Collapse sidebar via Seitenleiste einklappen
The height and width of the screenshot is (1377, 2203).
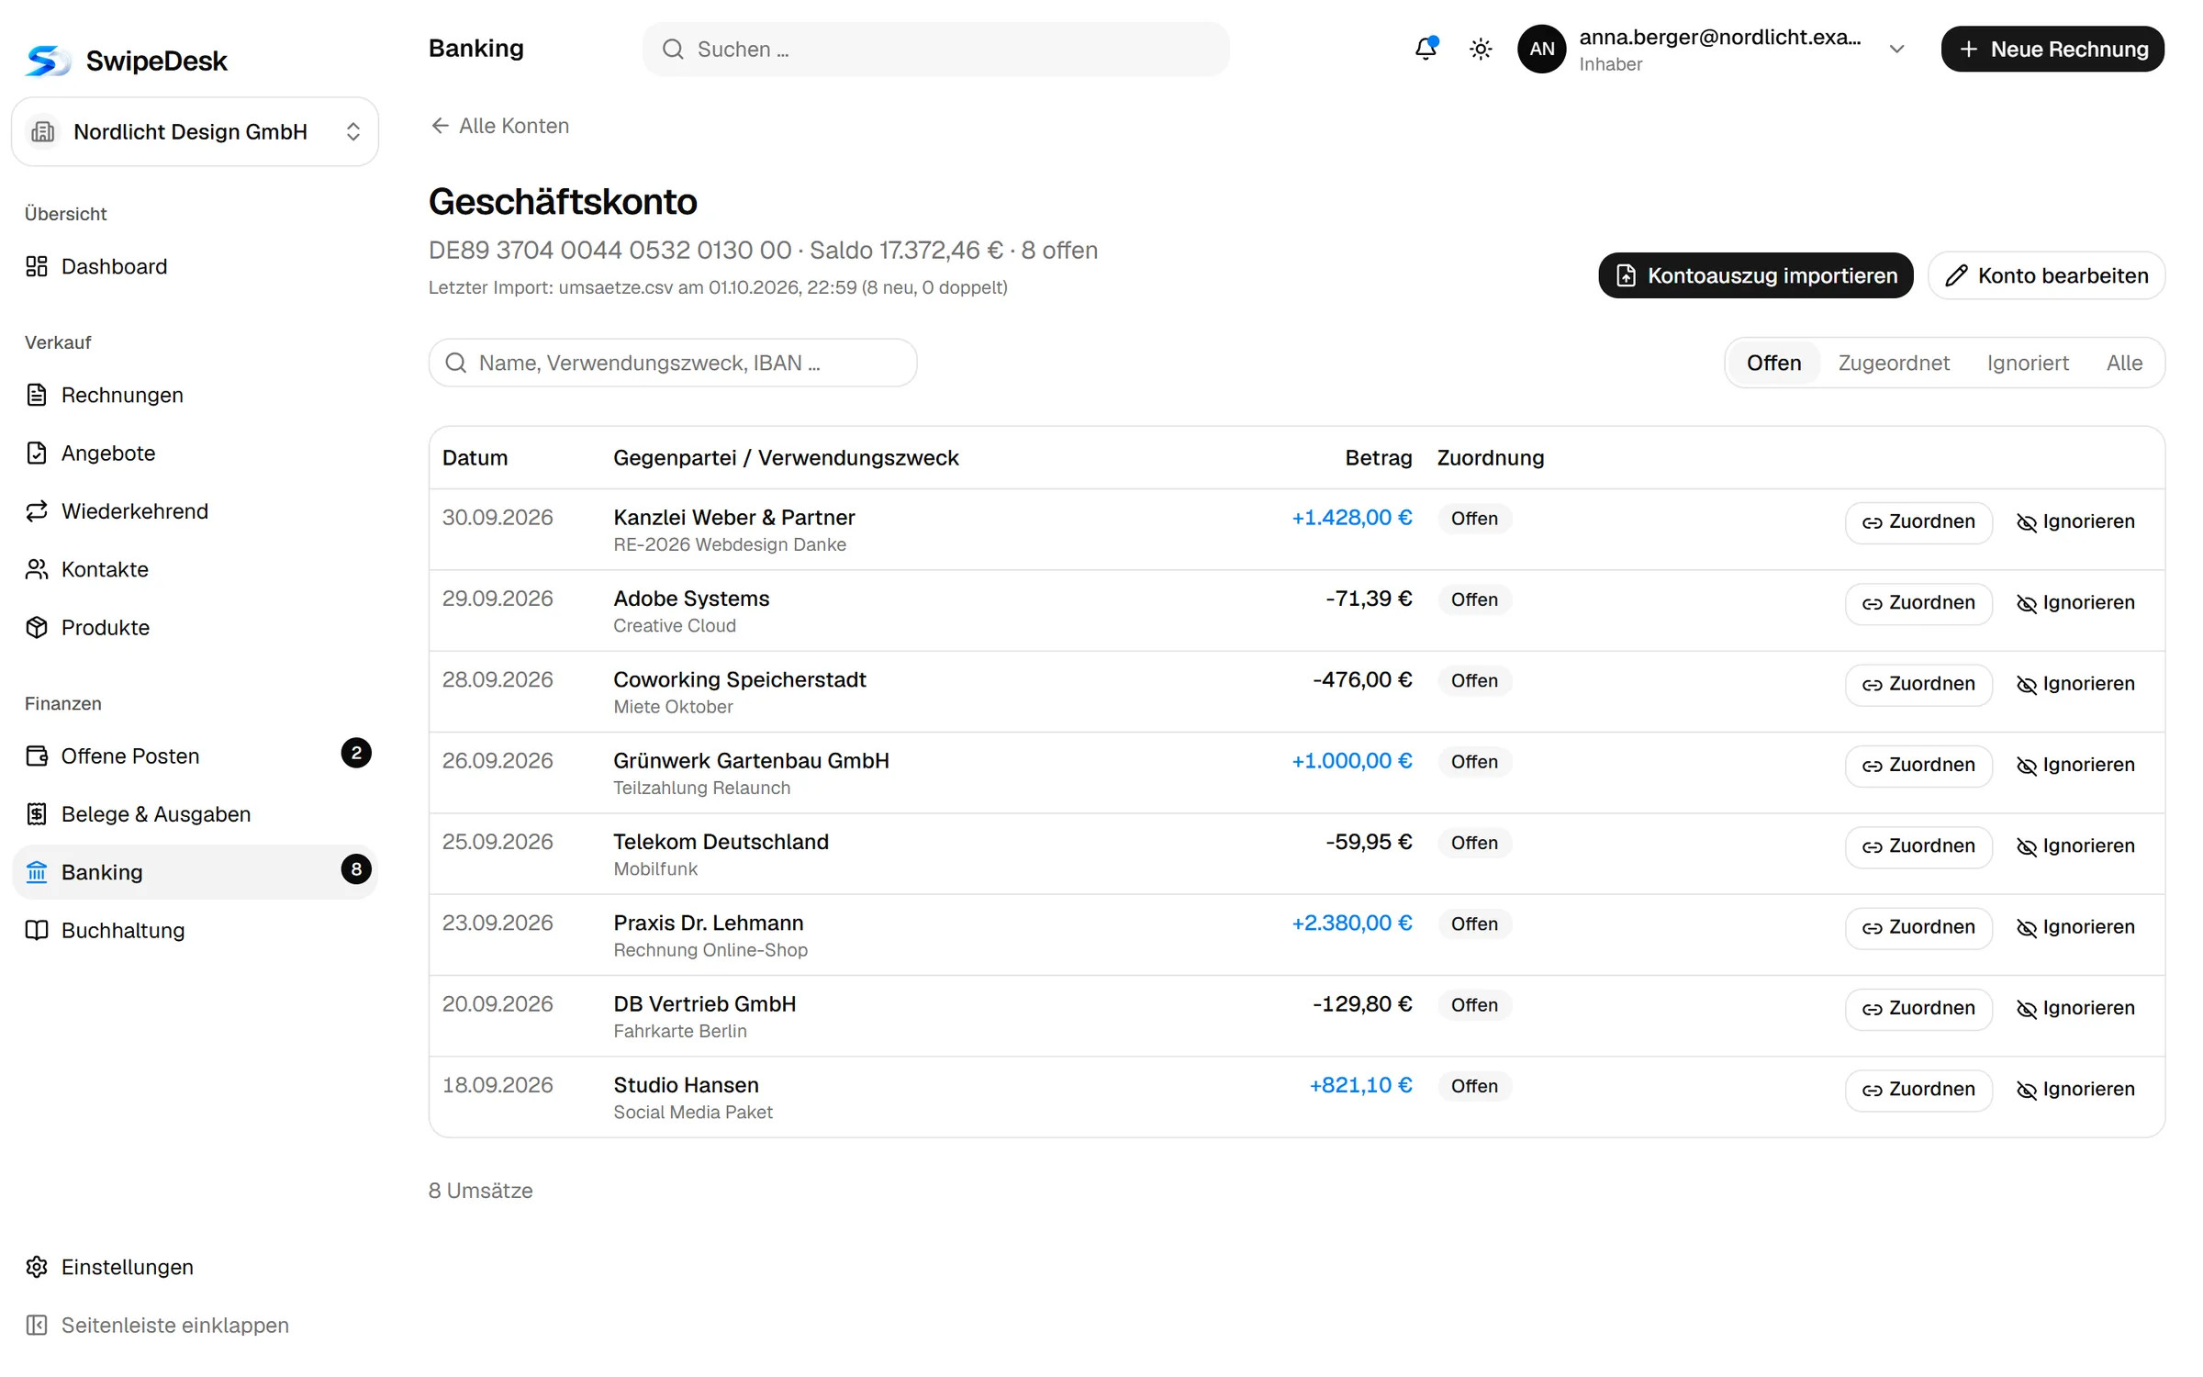(195, 1325)
